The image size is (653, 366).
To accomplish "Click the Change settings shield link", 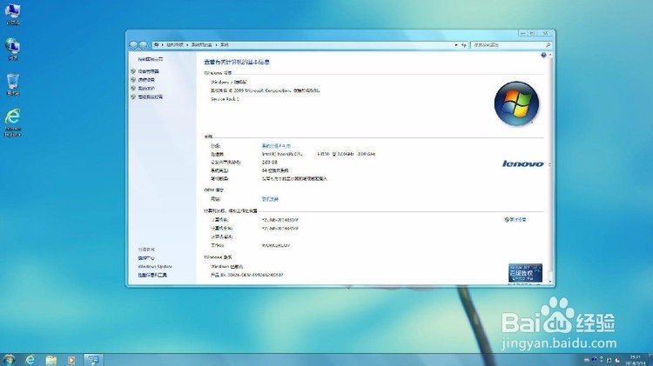I will click(515, 220).
